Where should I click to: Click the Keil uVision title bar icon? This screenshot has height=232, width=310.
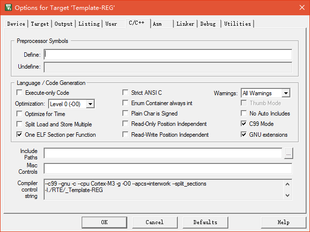[x=7, y=7]
